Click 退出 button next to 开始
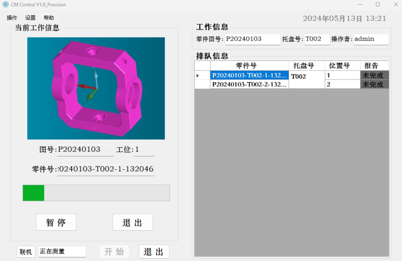The image size is (402, 261). point(154,252)
